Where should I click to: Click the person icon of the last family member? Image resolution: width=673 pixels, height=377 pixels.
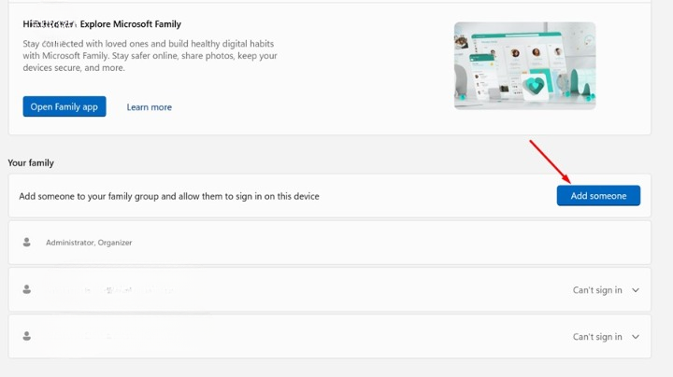(x=26, y=336)
